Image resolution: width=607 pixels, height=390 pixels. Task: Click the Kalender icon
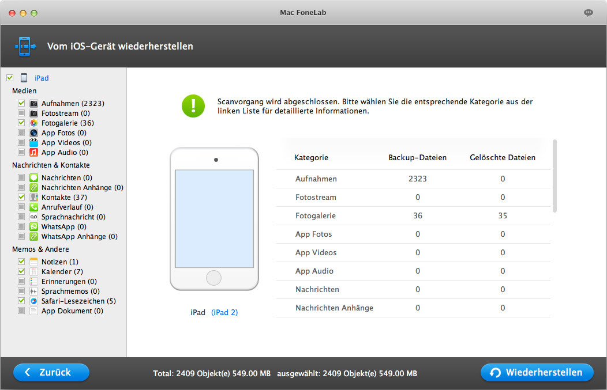[x=33, y=272]
